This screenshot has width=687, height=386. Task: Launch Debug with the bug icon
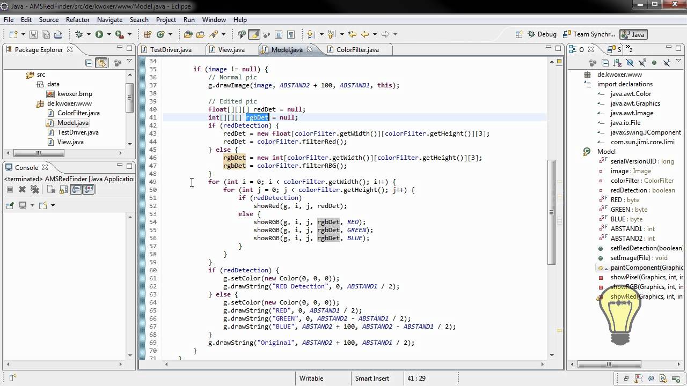coord(79,34)
